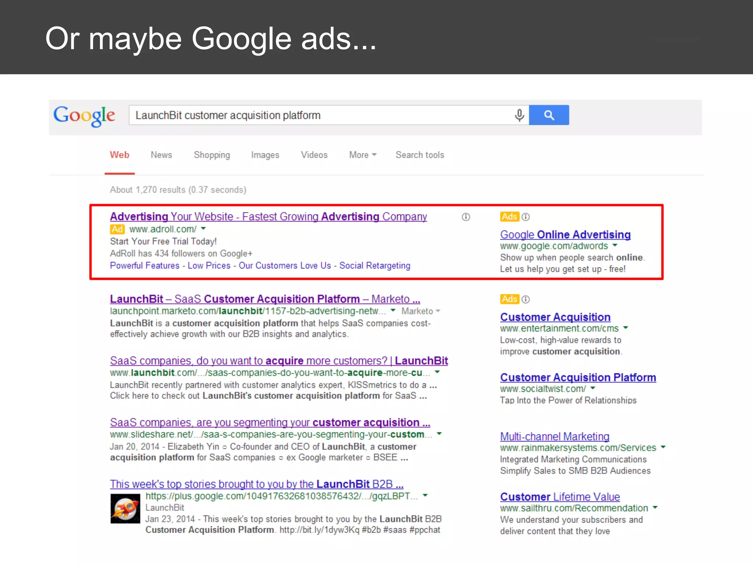Expand the dropdown arrow after www.slideshare.net URL
The height and width of the screenshot is (565, 753).
439,434
